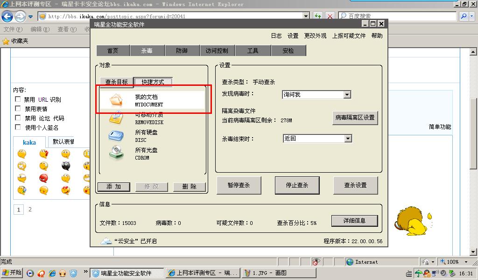
Task: Click the search magnifier button in IE
Action: [x=464, y=16]
